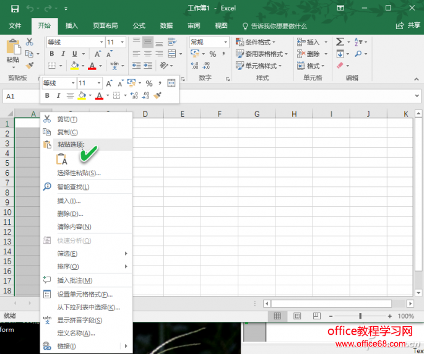Open the mini toolbar font size dropdown
This screenshot has height=354, width=424.
tap(99, 84)
